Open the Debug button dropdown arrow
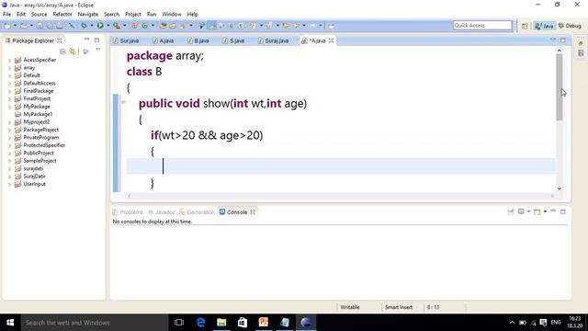 (x=92, y=26)
